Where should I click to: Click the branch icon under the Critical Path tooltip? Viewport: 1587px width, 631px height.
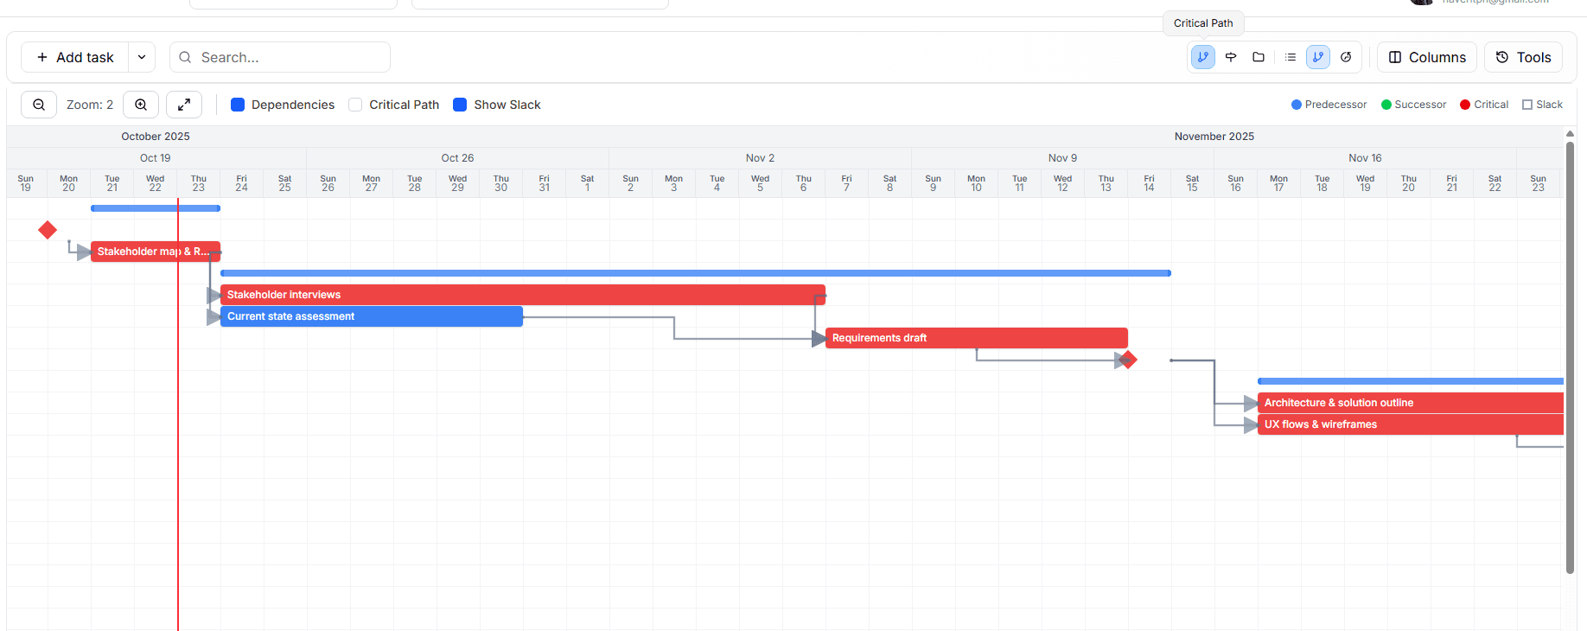1203,57
